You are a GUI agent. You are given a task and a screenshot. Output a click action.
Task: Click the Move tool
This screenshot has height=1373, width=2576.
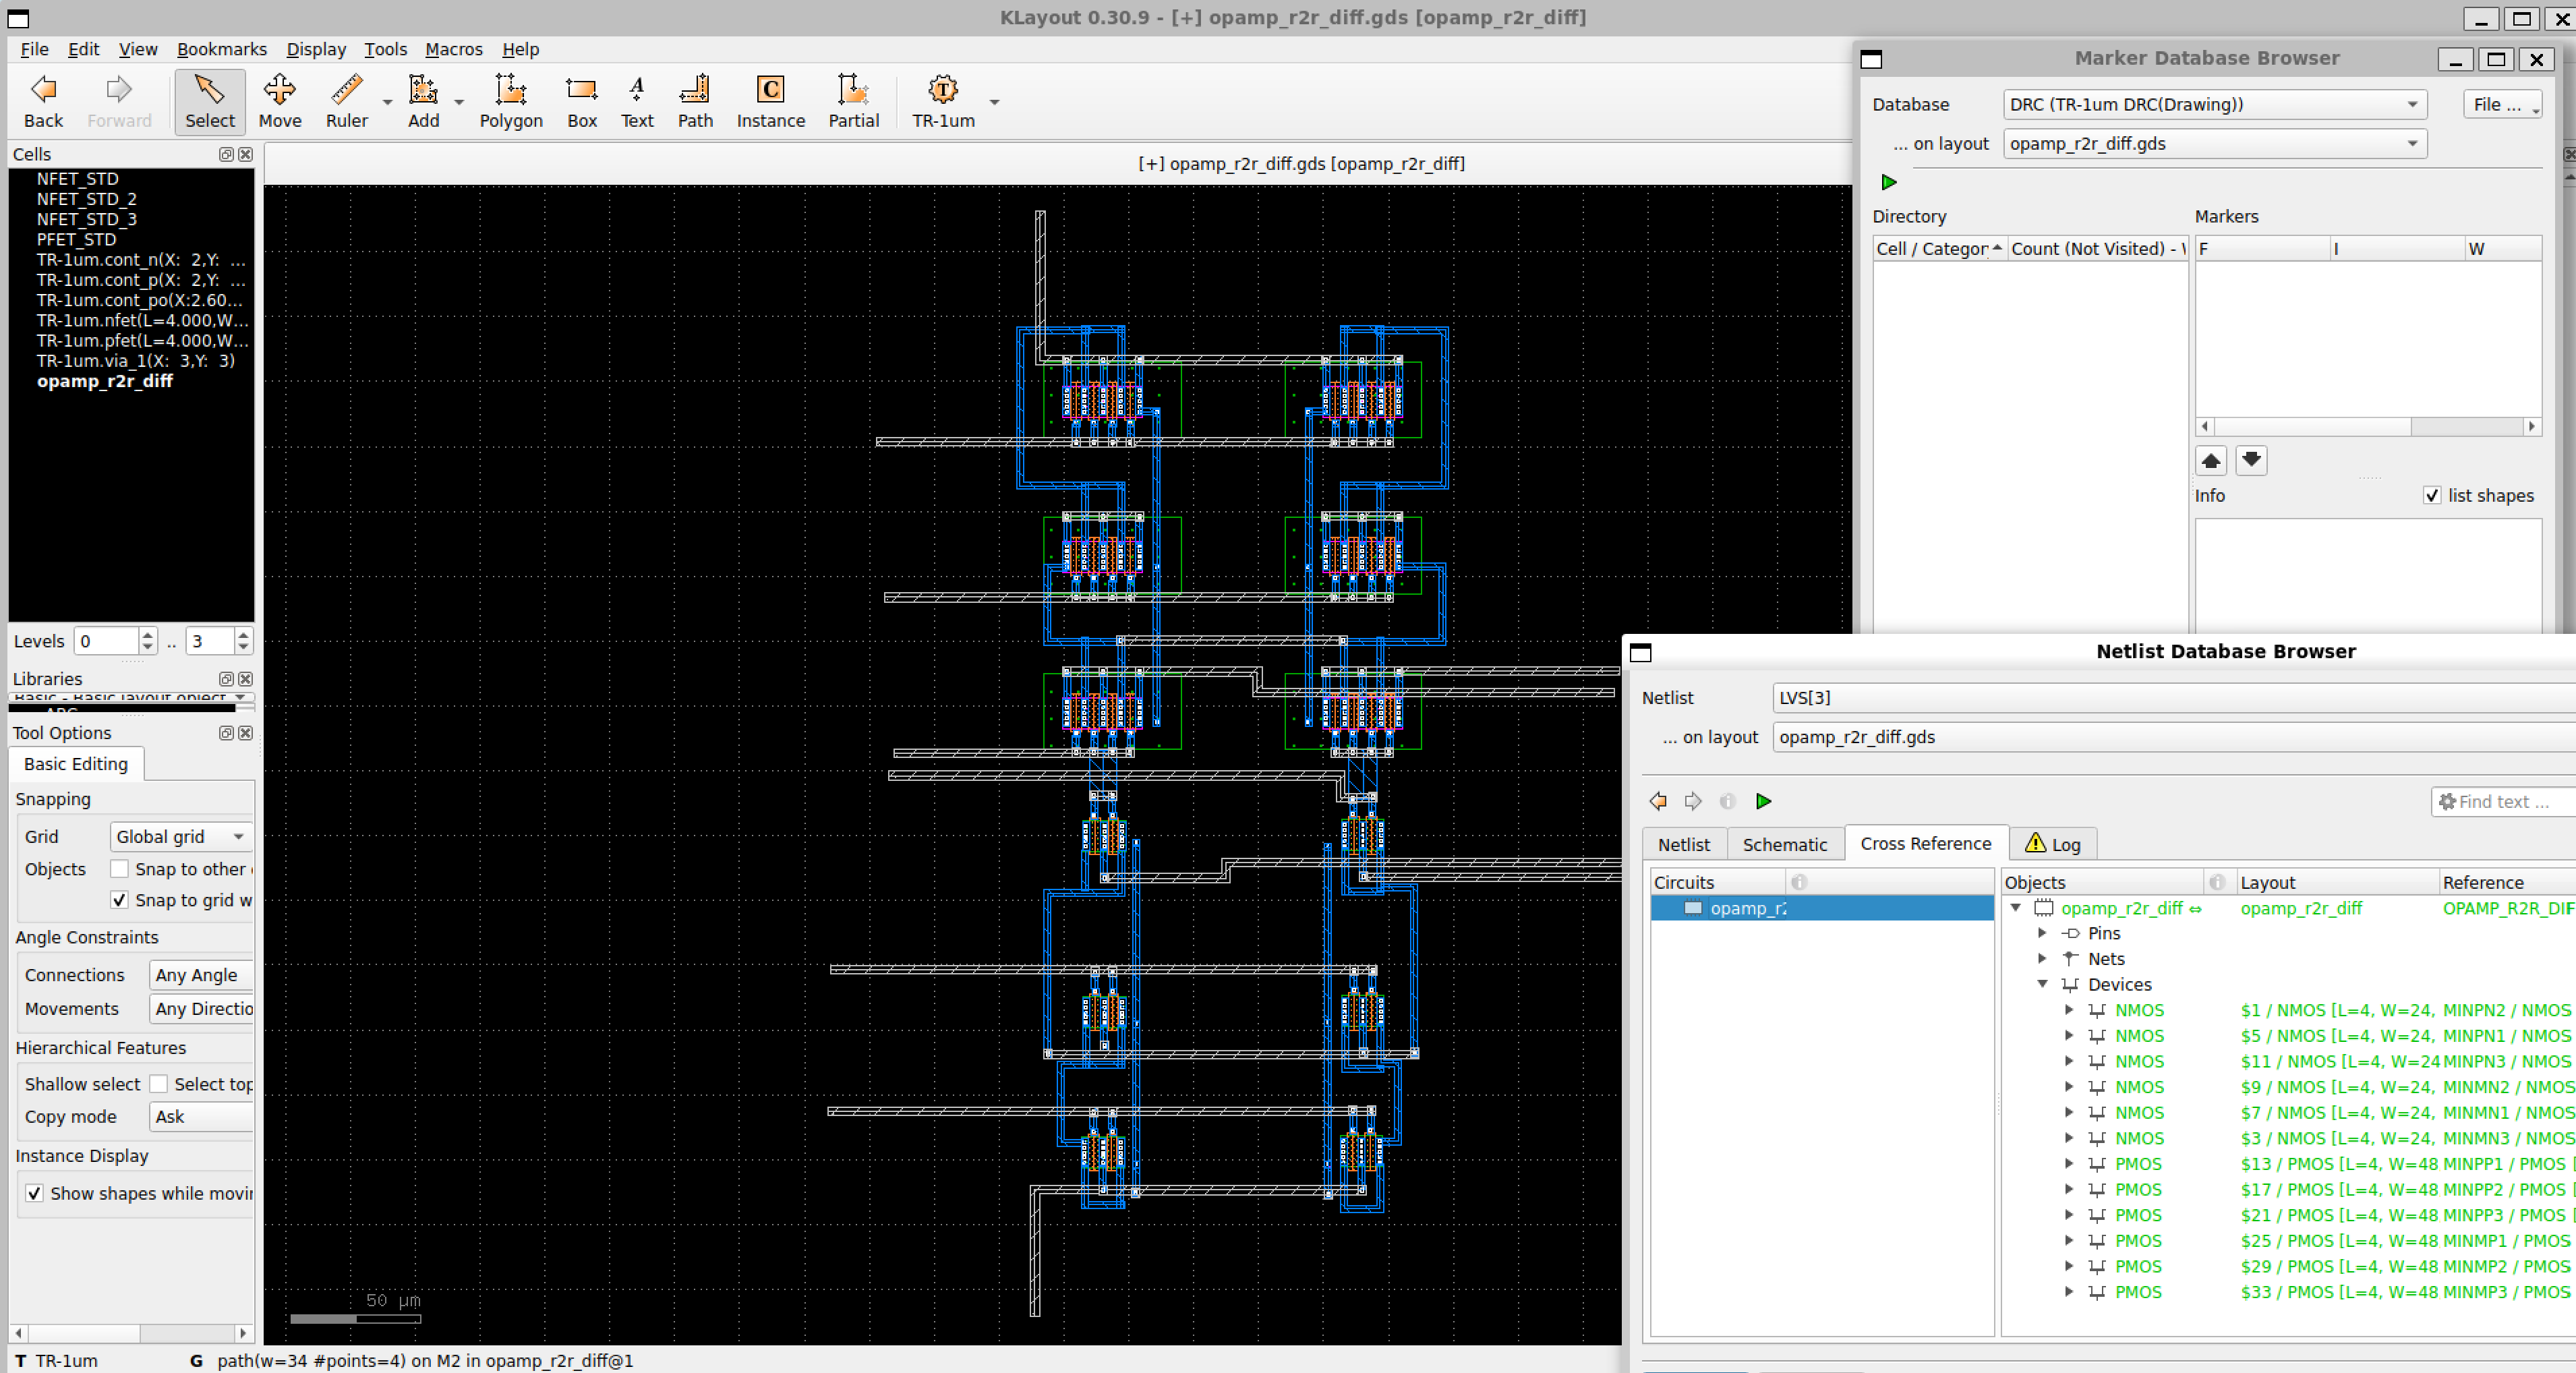279,102
